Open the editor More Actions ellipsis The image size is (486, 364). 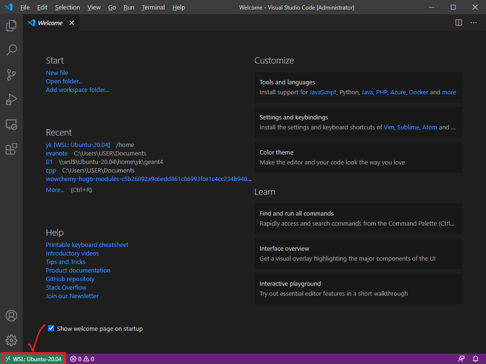474,23
